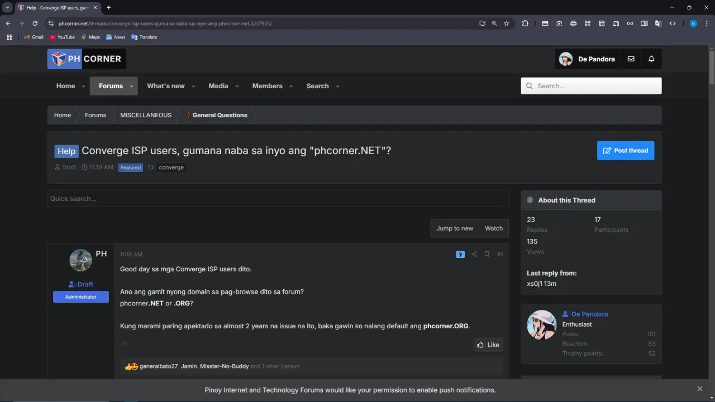Open De Pandora account menu in header

click(x=588, y=59)
